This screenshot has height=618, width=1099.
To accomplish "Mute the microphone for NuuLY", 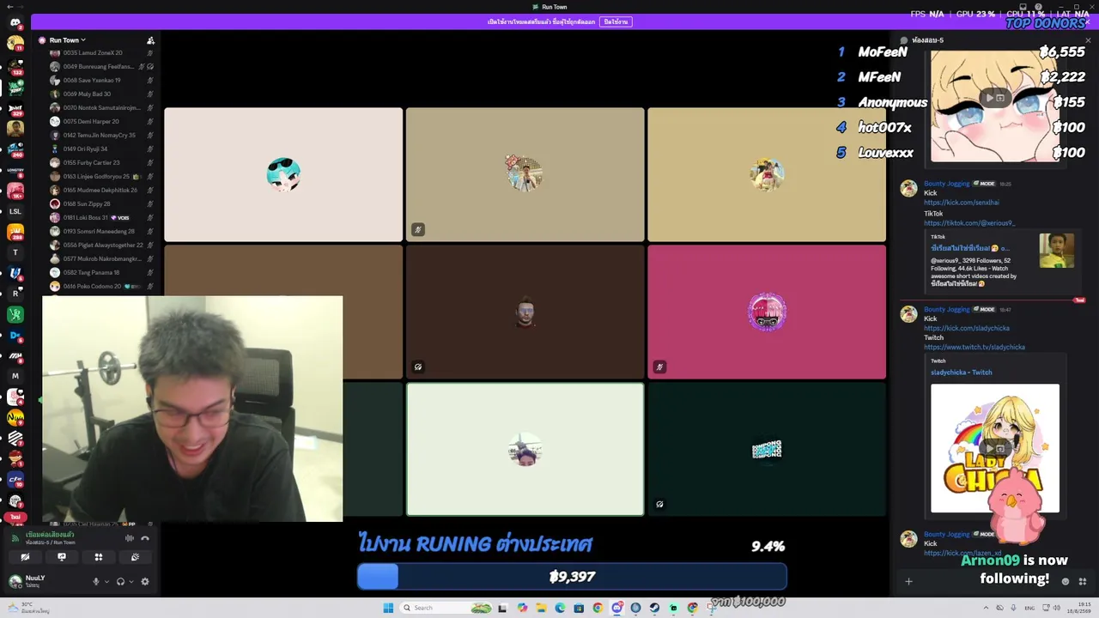I will click(96, 581).
